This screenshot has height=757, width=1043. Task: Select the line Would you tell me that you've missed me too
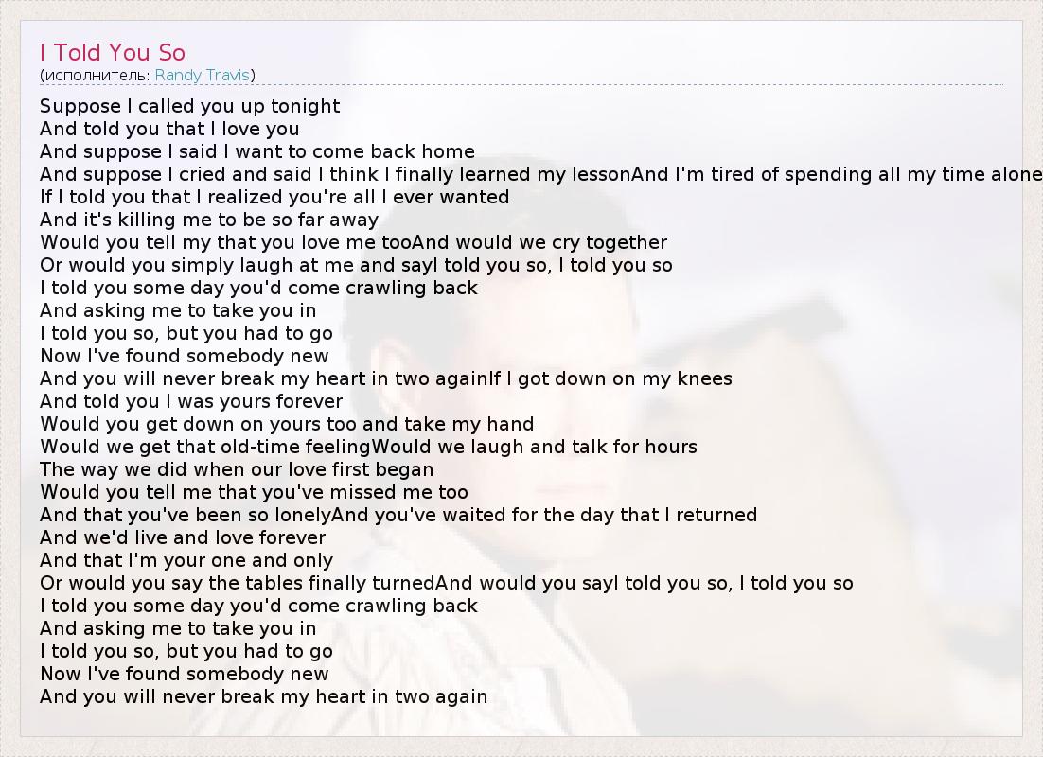click(254, 492)
